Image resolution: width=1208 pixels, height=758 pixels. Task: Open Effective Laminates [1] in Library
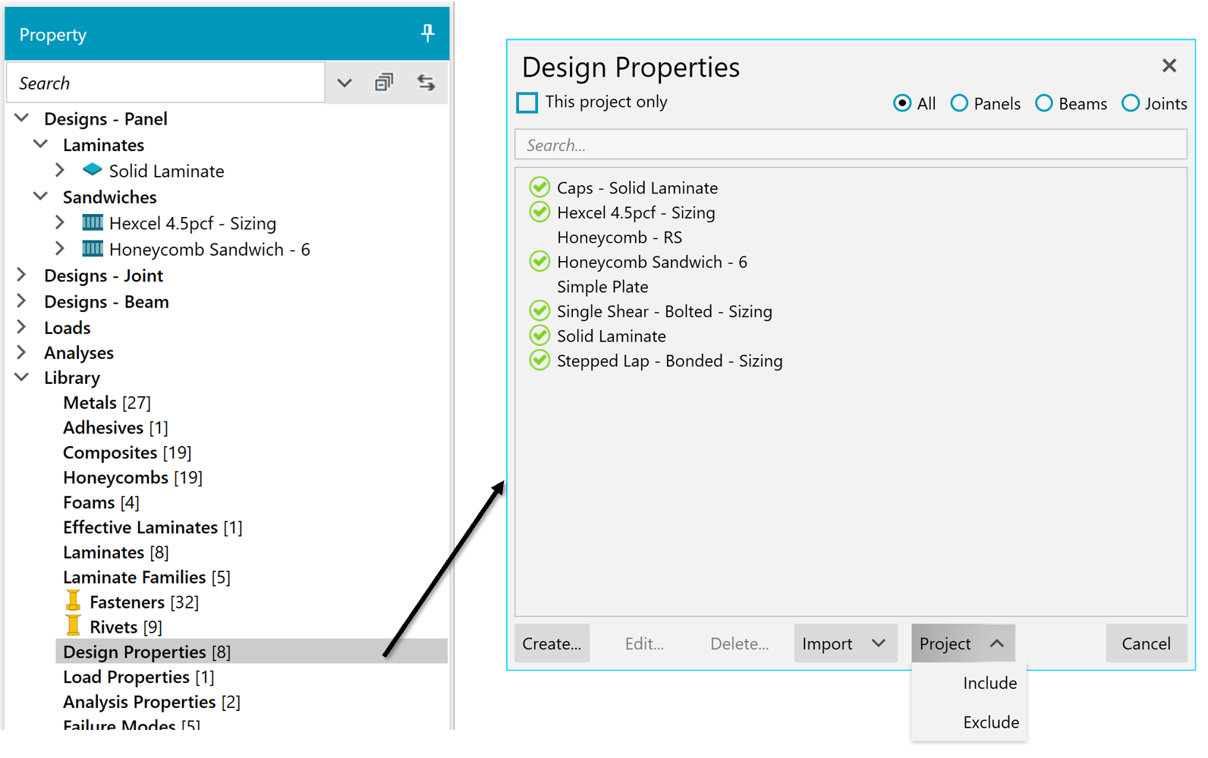pyautogui.click(x=153, y=527)
